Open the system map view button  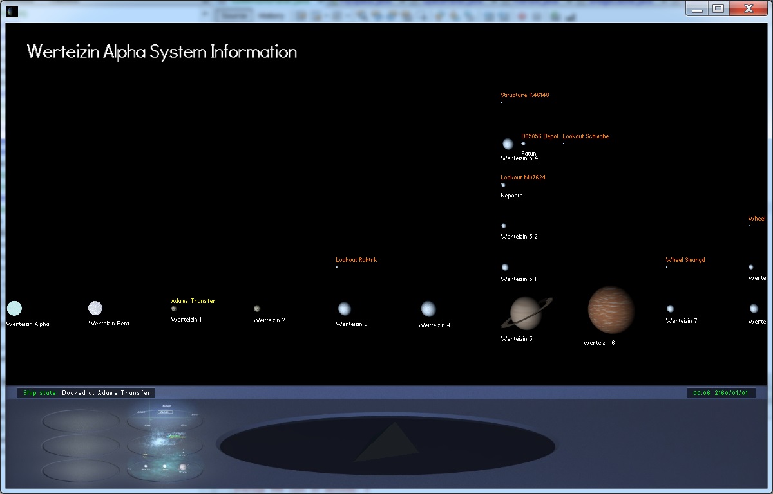tap(164, 469)
